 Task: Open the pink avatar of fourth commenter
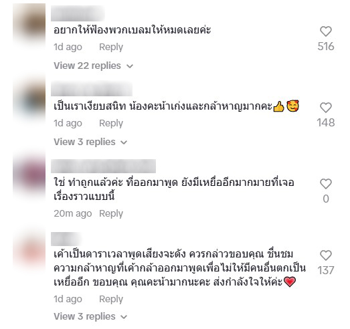point(29,249)
